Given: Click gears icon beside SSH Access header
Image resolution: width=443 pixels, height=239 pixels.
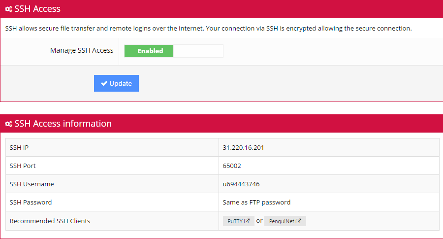Looking at the screenshot, I should (8, 9).
